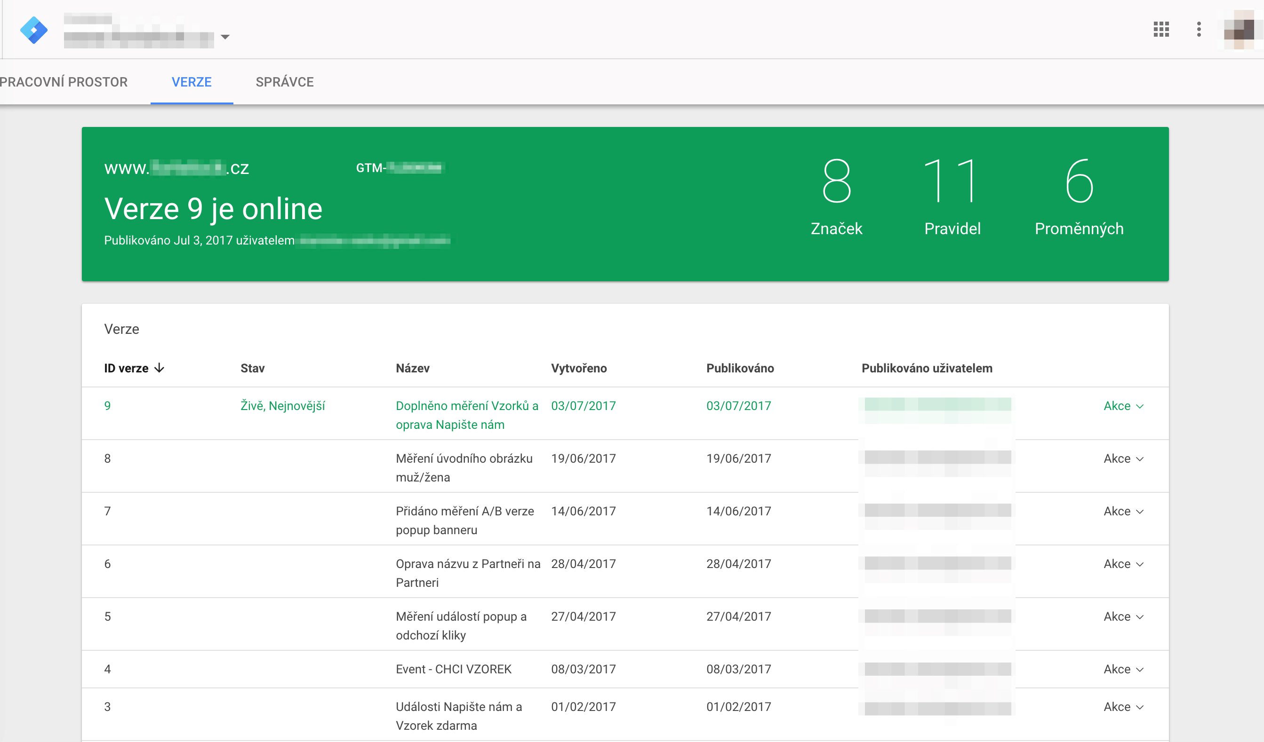Open the three-dot more options menu
1264x742 pixels.
pyautogui.click(x=1199, y=29)
